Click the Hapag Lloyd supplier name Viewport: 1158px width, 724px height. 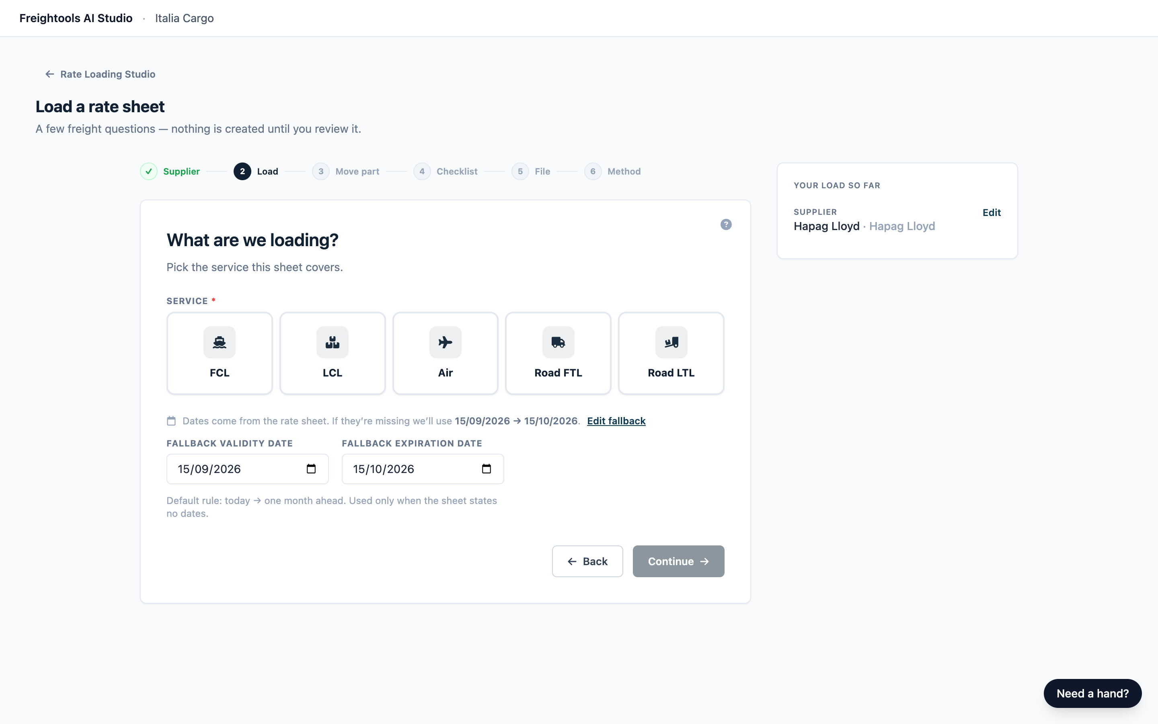(826, 226)
